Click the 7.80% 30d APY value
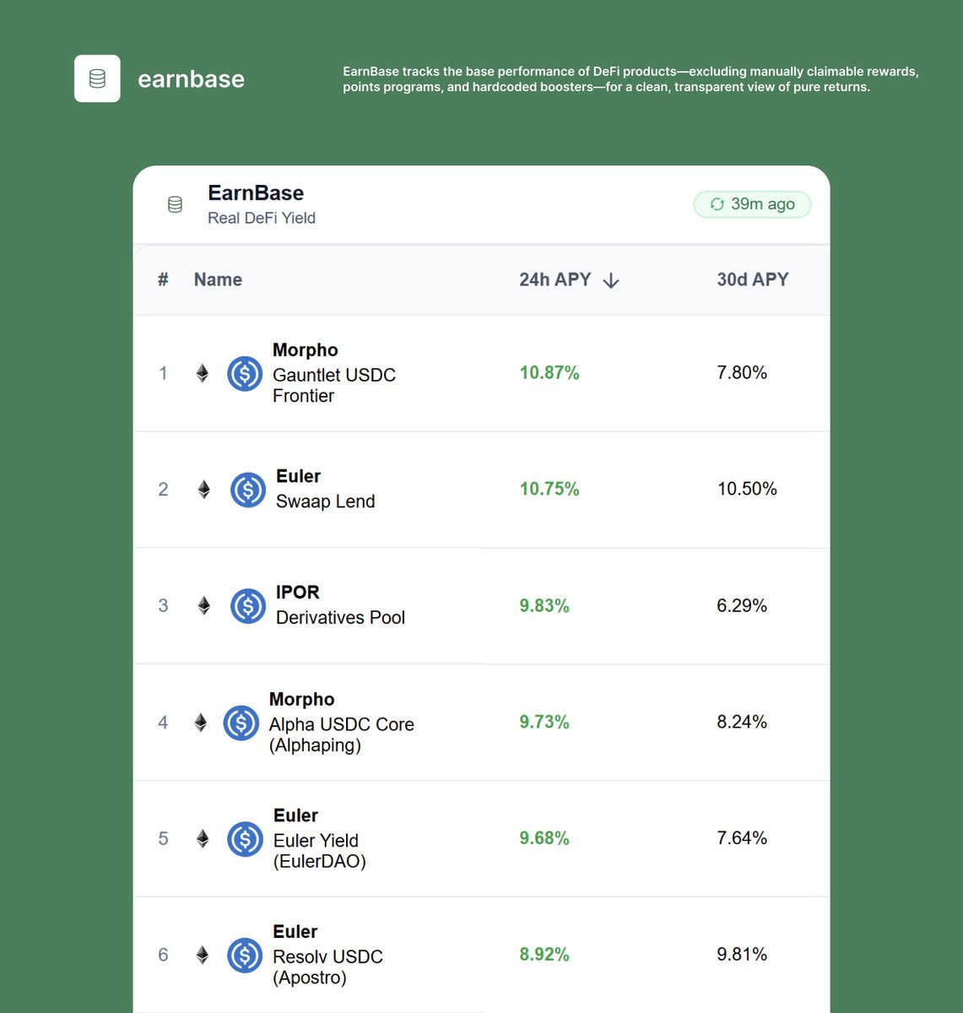This screenshot has height=1013, width=963. pos(742,373)
